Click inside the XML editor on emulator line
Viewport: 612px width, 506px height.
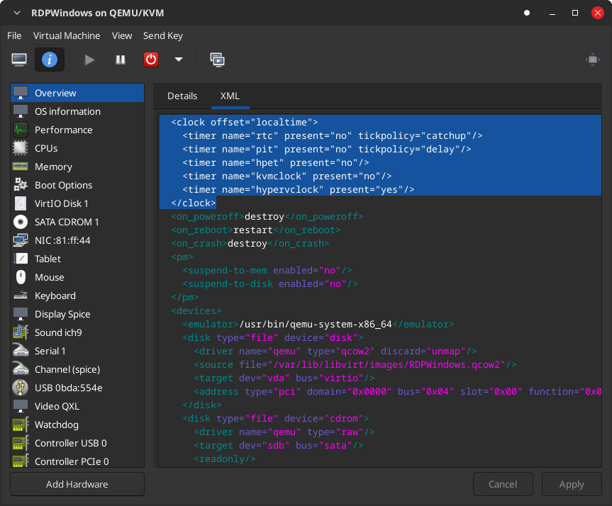[x=316, y=324]
